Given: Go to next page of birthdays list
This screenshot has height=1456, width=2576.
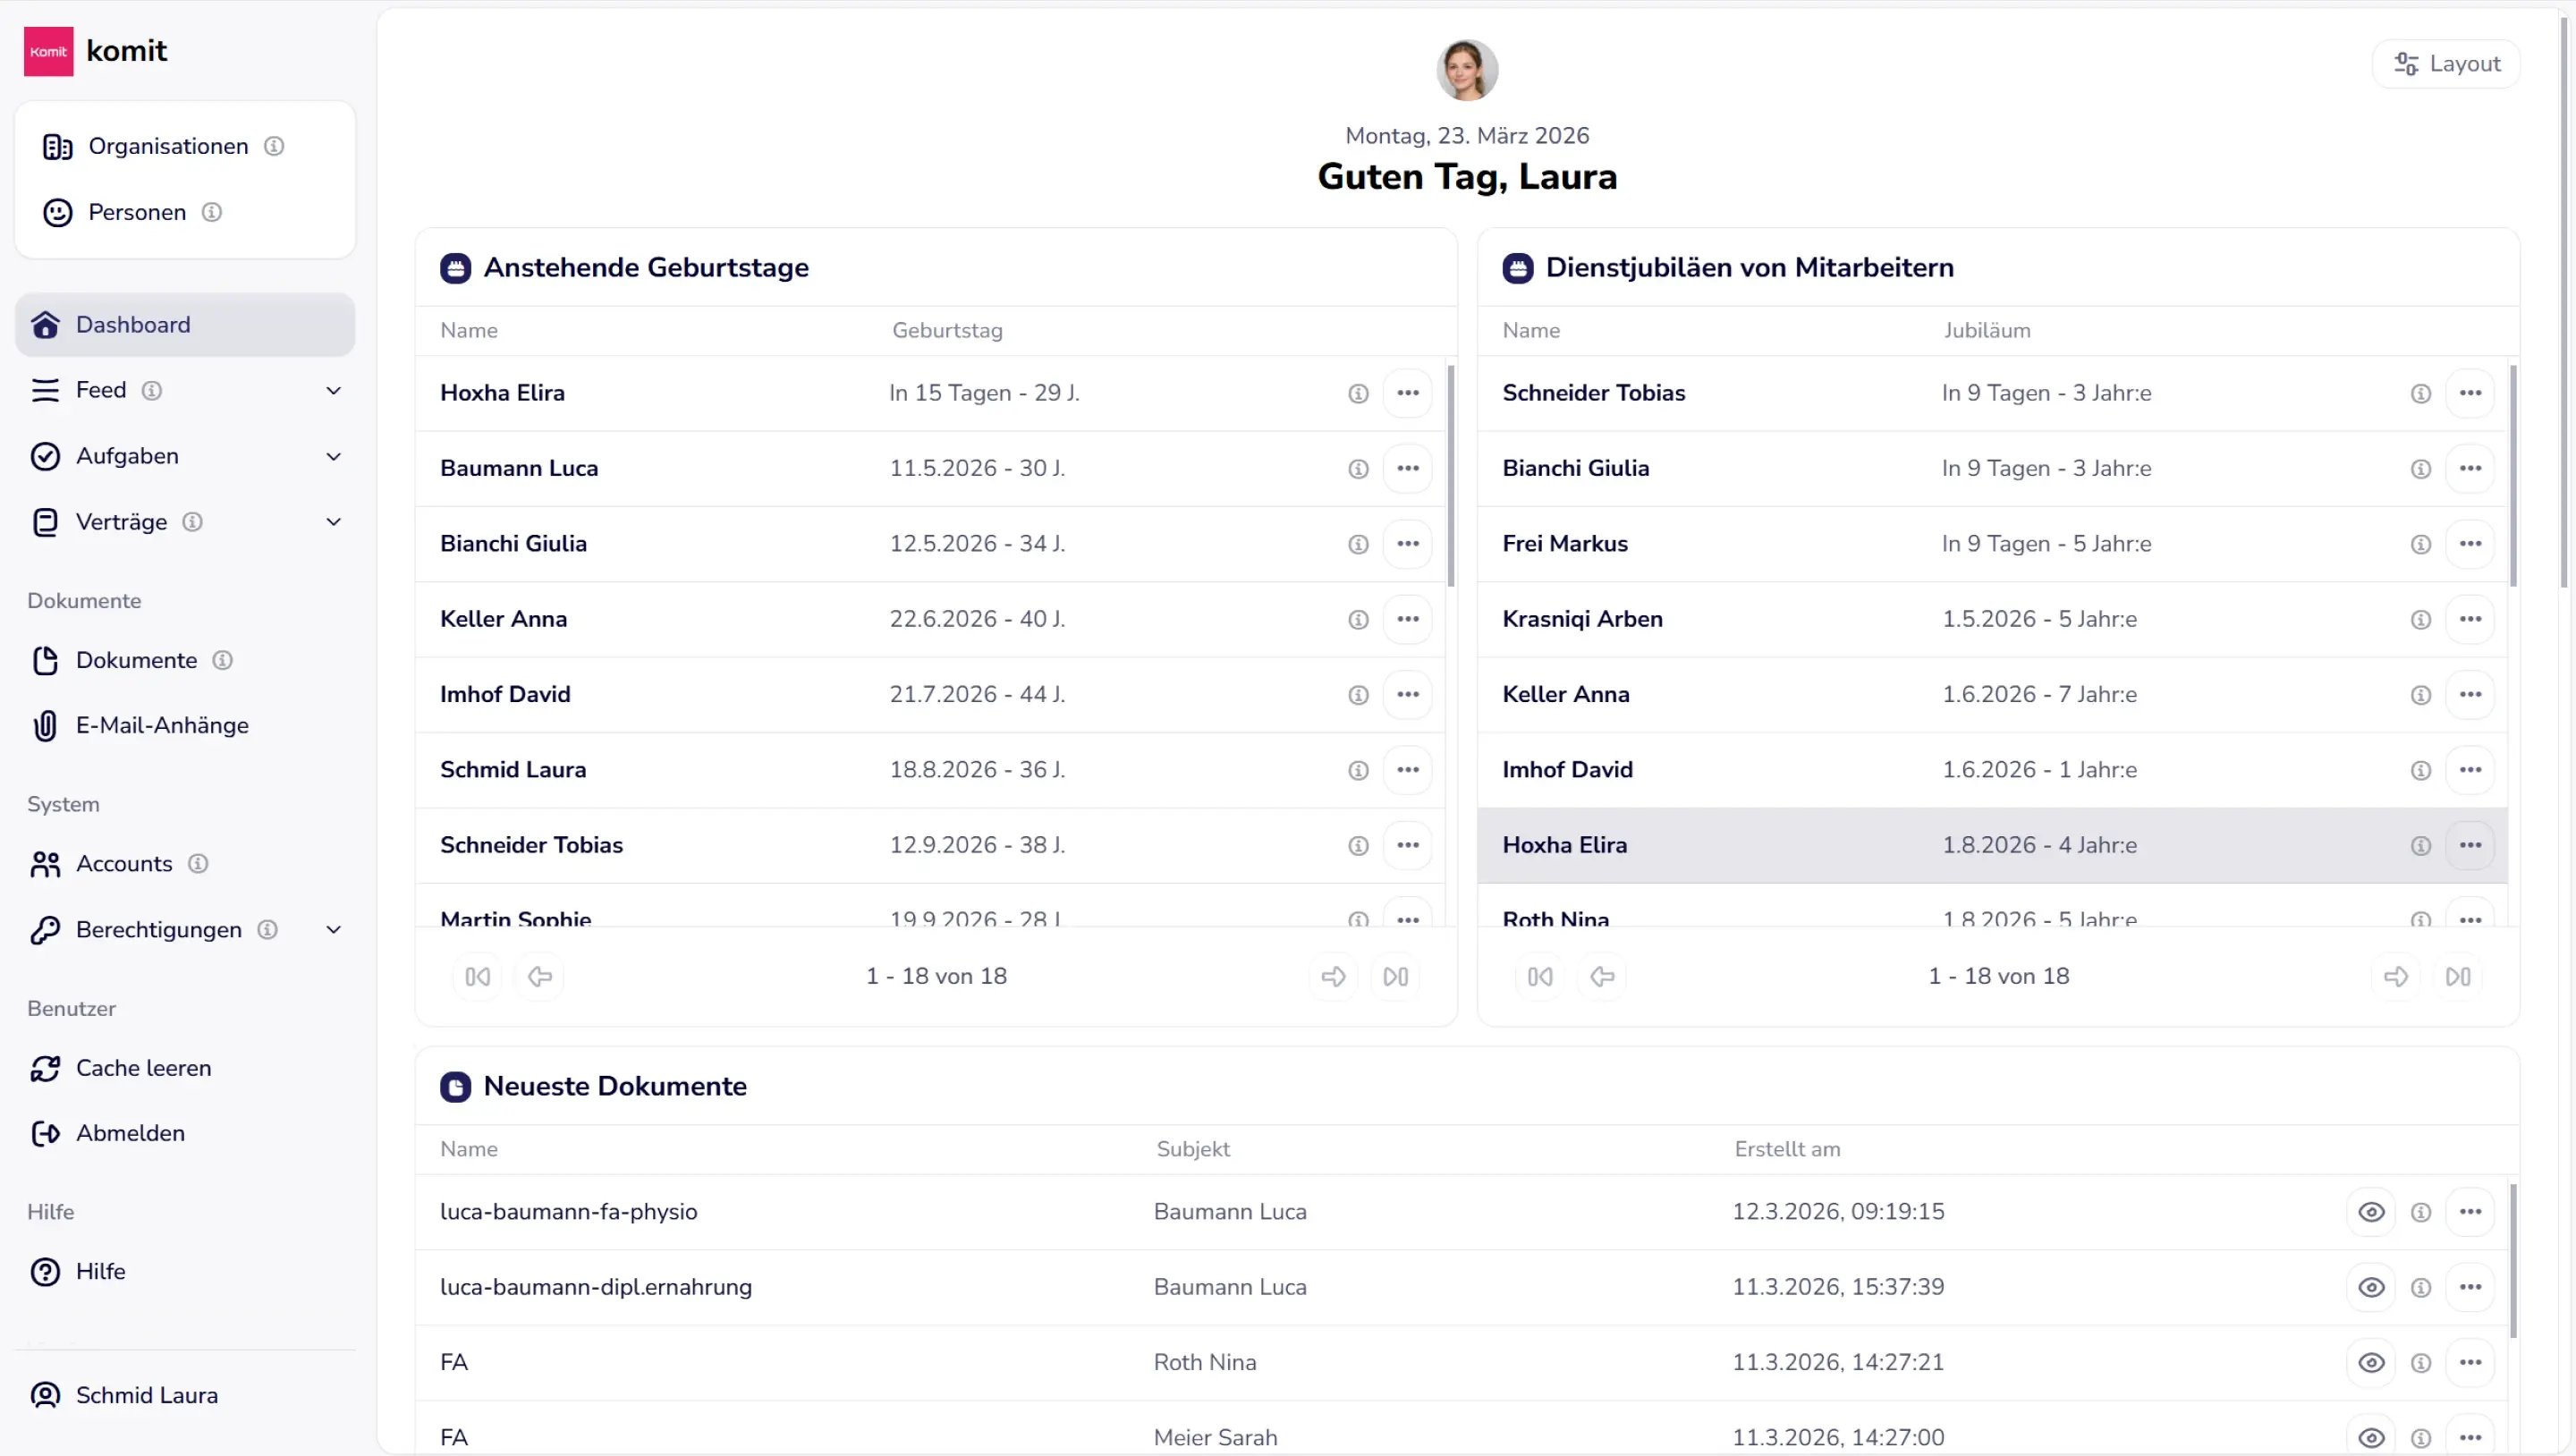Looking at the screenshot, I should 1332,977.
